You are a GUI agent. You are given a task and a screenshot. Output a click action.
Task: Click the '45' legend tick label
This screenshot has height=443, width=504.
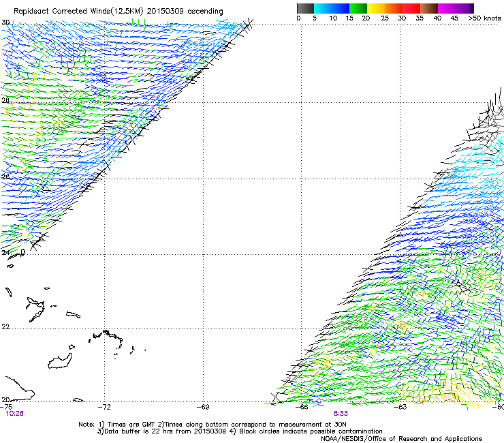point(454,18)
